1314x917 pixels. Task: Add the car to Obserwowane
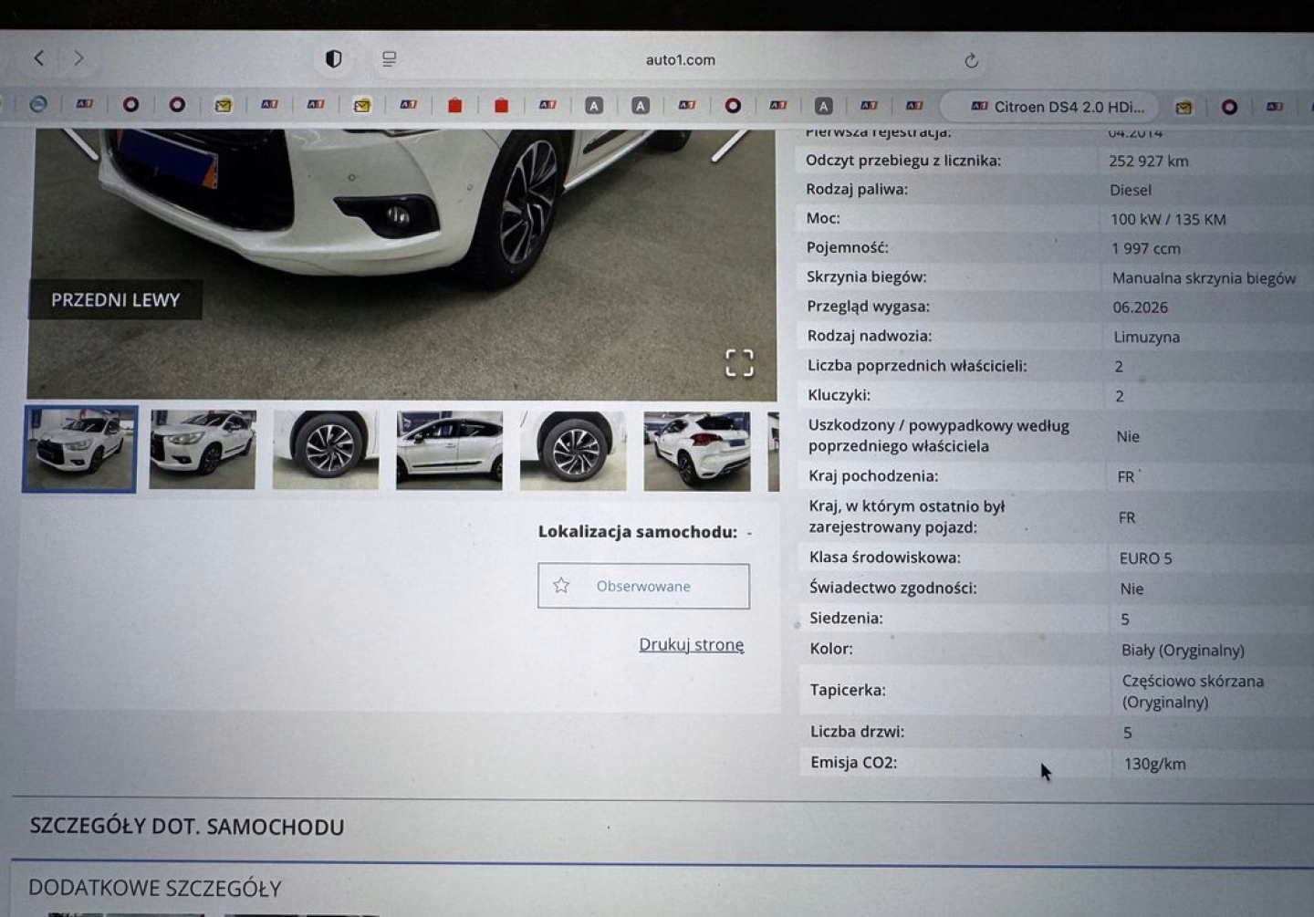point(643,586)
